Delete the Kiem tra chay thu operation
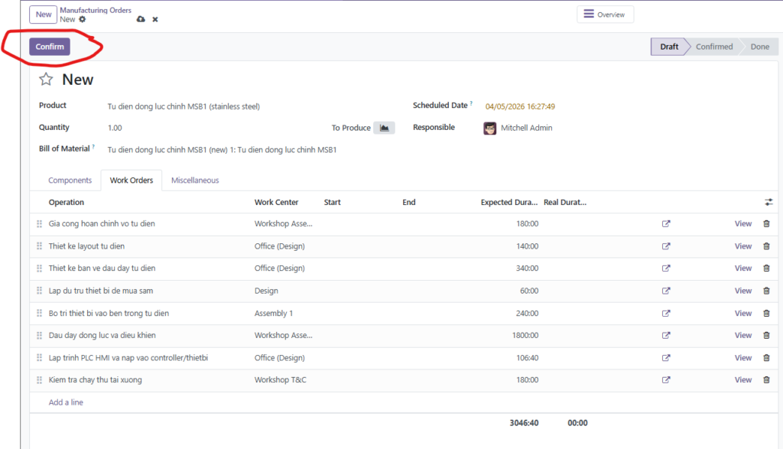 coord(766,380)
